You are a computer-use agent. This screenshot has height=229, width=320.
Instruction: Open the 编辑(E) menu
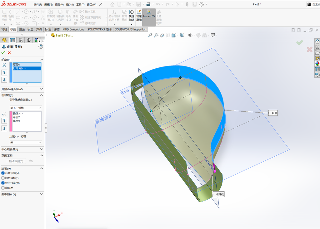click(x=48, y=4)
